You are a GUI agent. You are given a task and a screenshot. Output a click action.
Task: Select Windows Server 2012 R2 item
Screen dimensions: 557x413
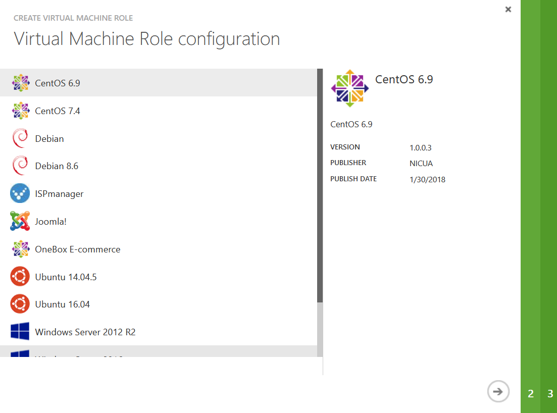tap(159, 332)
